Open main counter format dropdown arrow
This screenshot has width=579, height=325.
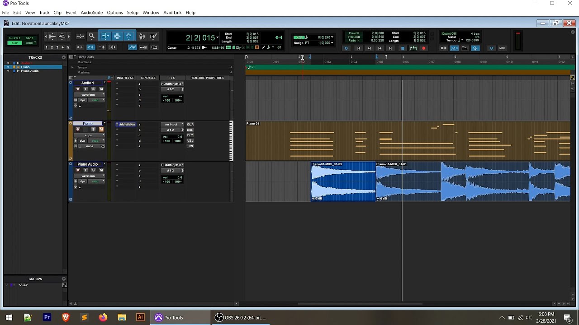(218, 37)
